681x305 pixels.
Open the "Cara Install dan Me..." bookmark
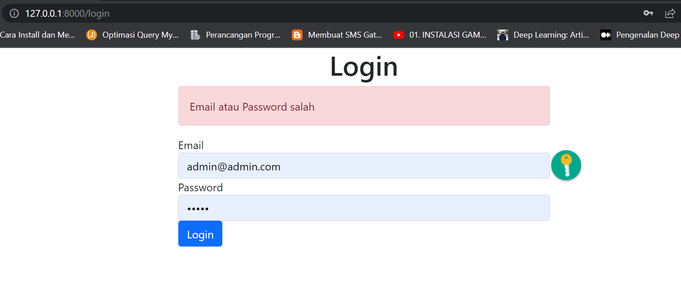(x=37, y=35)
